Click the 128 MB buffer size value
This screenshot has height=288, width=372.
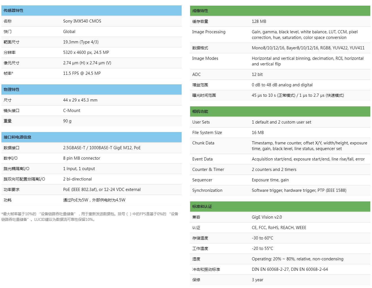tap(259, 21)
